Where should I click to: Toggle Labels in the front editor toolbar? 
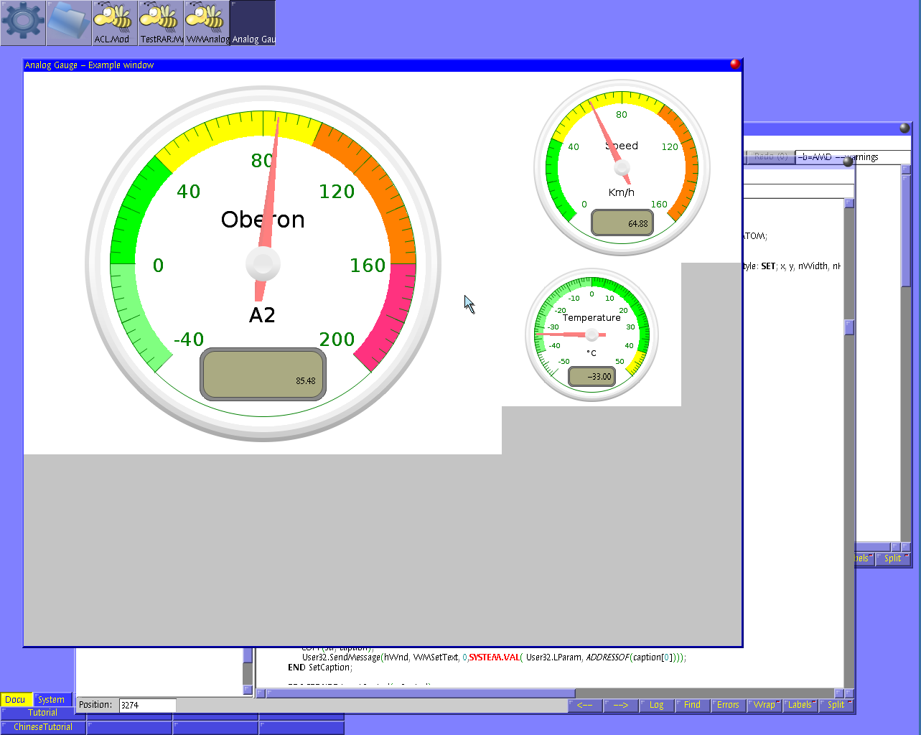click(x=800, y=705)
